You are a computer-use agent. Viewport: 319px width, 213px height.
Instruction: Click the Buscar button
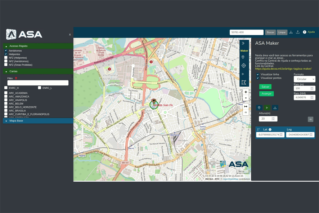pyautogui.click(x=270, y=32)
